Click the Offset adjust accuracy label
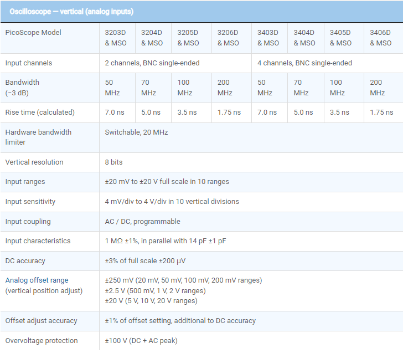Viewport: 403px width, 353px height. (41, 321)
